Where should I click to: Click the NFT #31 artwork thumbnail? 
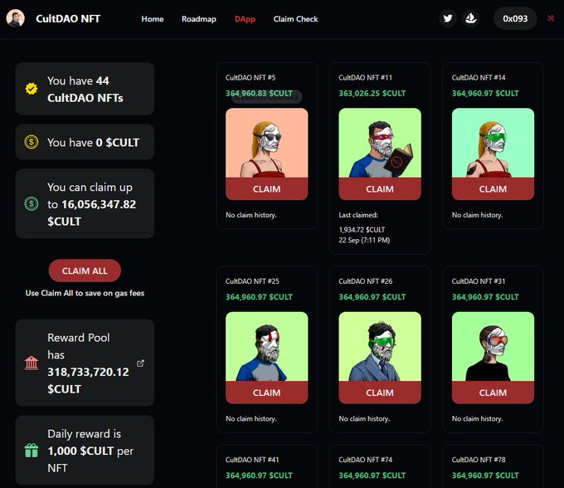[x=493, y=347]
